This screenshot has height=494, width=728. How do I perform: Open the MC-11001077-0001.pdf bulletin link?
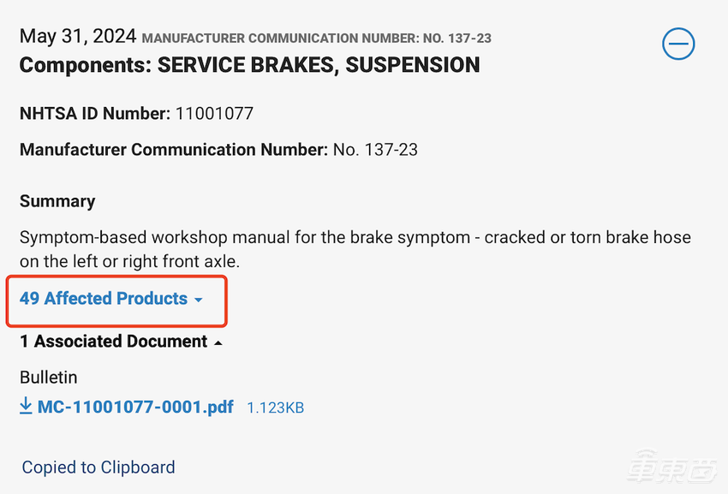135,407
